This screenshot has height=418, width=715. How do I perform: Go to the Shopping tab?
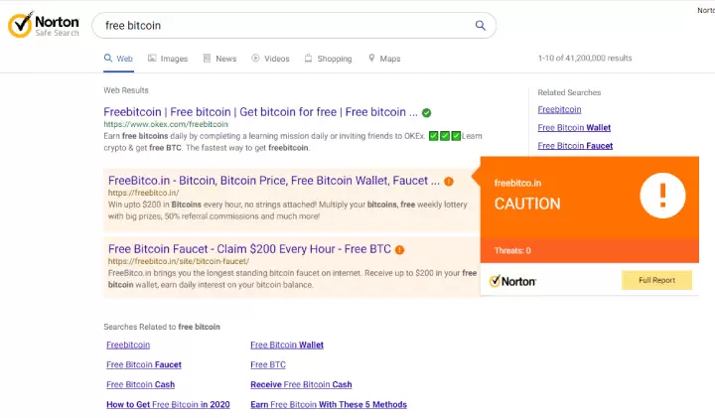click(x=329, y=59)
